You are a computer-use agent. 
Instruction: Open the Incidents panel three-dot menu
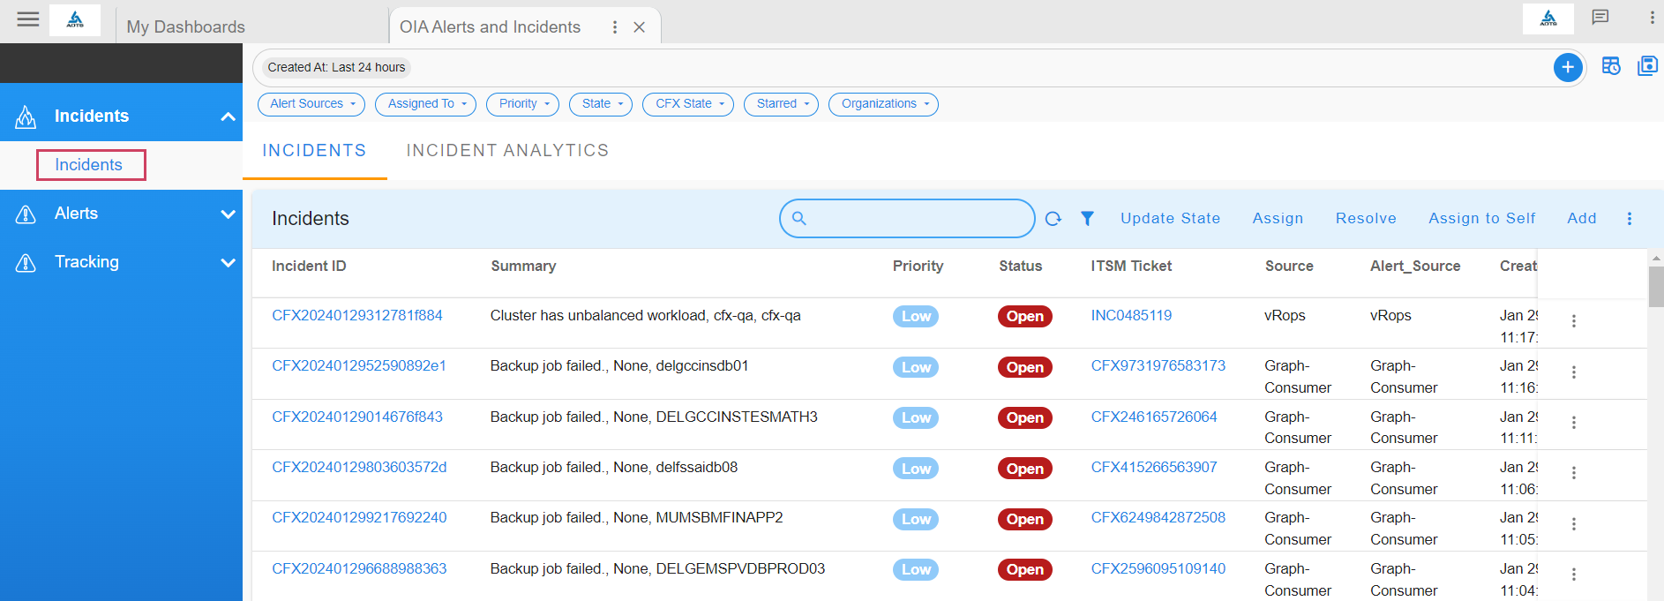click(1629, 219)
